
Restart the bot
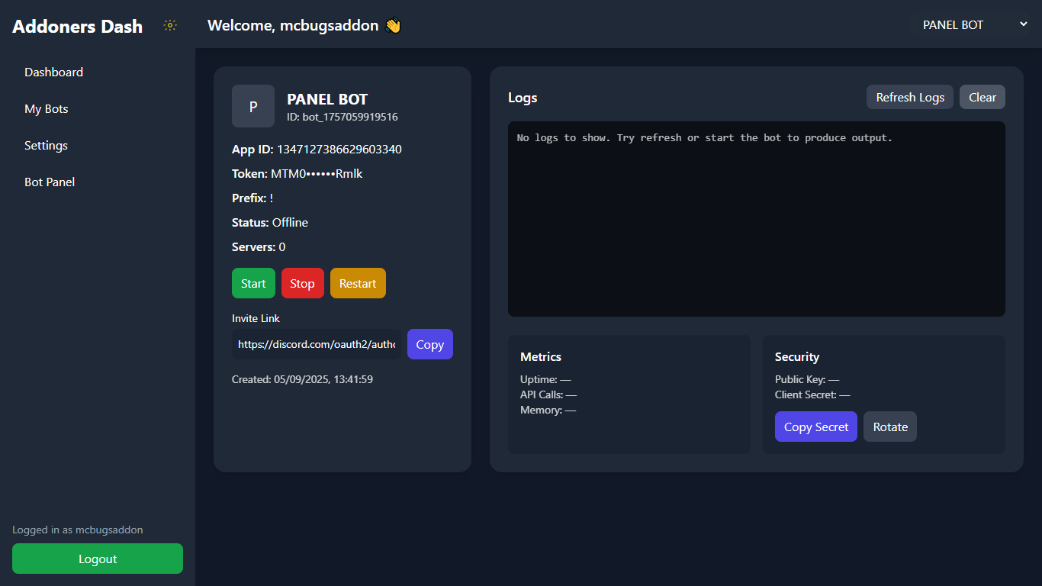(358, 283)
